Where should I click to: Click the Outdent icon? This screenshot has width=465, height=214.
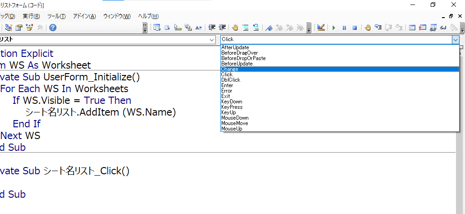pyautogui.click(x=222, y=28)
